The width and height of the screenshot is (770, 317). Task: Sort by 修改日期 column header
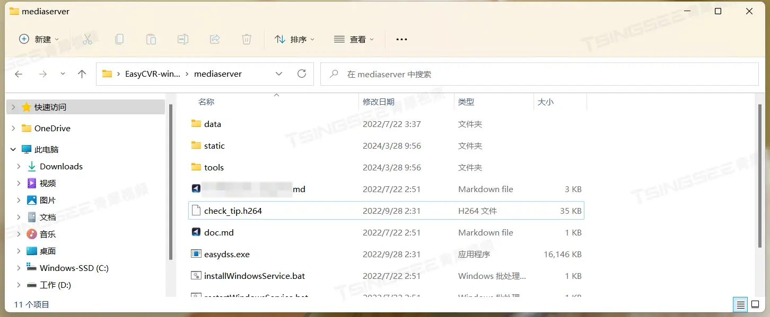point(379,102)
